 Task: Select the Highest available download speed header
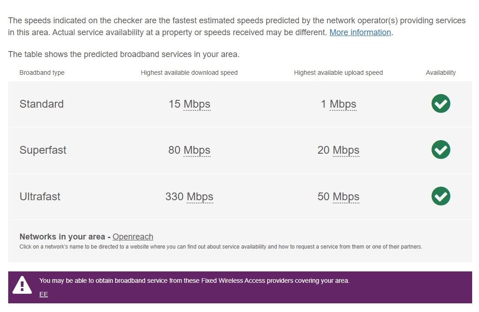pyautogui.click(x=189, y=73)
